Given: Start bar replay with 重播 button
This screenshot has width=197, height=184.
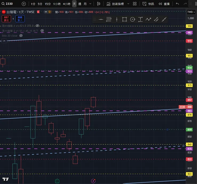Looking at the screenshot, I should point(164,4).
